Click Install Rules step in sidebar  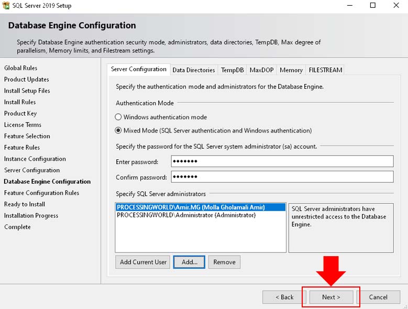pos(20,102)
